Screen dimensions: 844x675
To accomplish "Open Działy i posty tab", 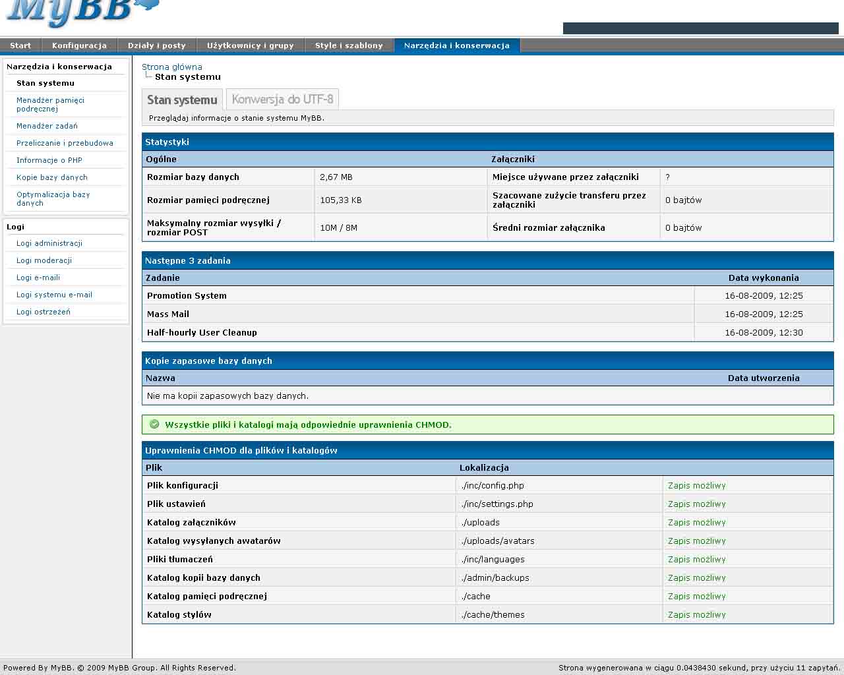I will point(157,45).
